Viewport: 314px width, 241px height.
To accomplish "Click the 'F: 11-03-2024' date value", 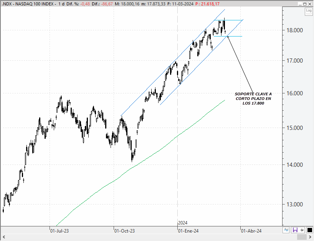I will (x=180, y=4).
